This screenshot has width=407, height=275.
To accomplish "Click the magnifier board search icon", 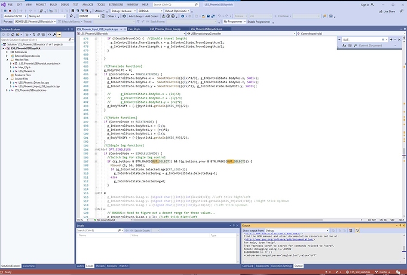I will pyautogui.click(x=71, y=16).
